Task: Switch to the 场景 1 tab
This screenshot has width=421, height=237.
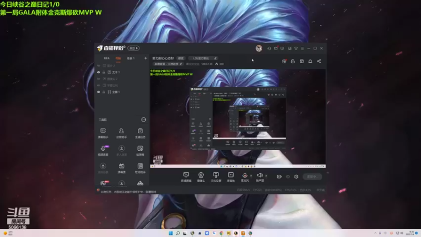Action: (x=131, y=58)
